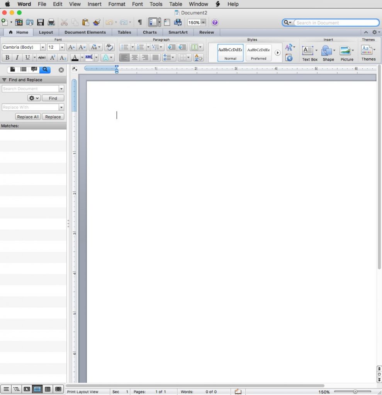Click the Replace All button
This screenshot has height=395, width=382.
[28, 117]
